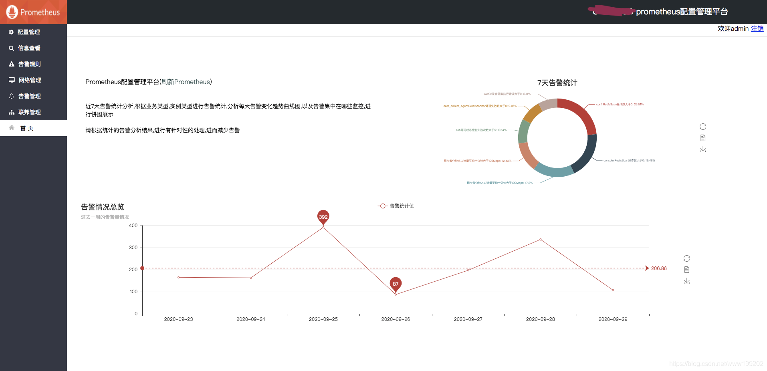Select the dark console RedisScan pie slice
The height and width of the screenshot is (371, 767).
click(586, 155)
